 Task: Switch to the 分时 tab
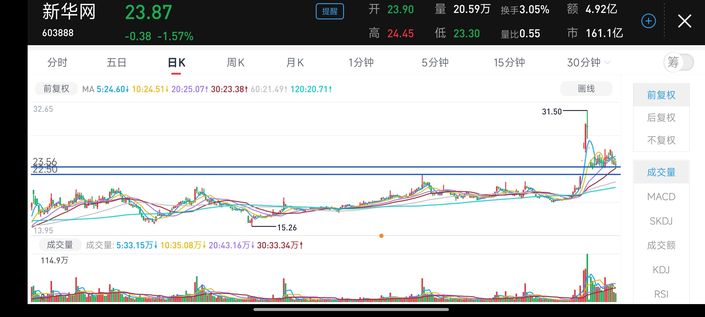(57, 62)
